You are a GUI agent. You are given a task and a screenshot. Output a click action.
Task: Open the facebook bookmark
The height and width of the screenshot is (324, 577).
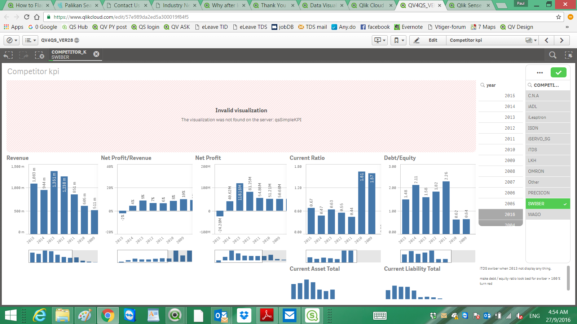375,27
